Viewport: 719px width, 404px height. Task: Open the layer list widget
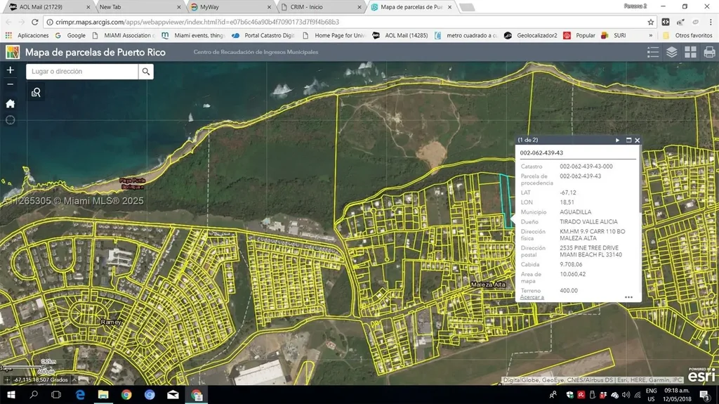pyautogui.click(x=672, y=52)
